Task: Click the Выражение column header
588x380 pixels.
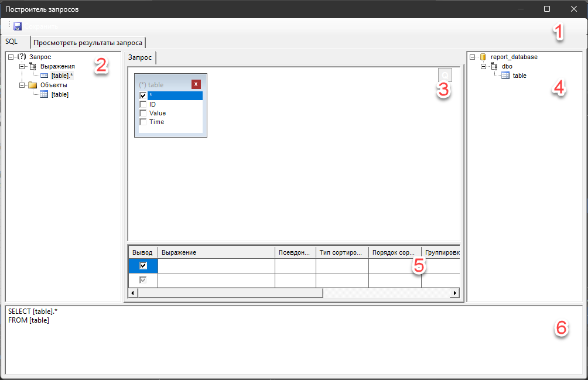Action: coord(216,252)
